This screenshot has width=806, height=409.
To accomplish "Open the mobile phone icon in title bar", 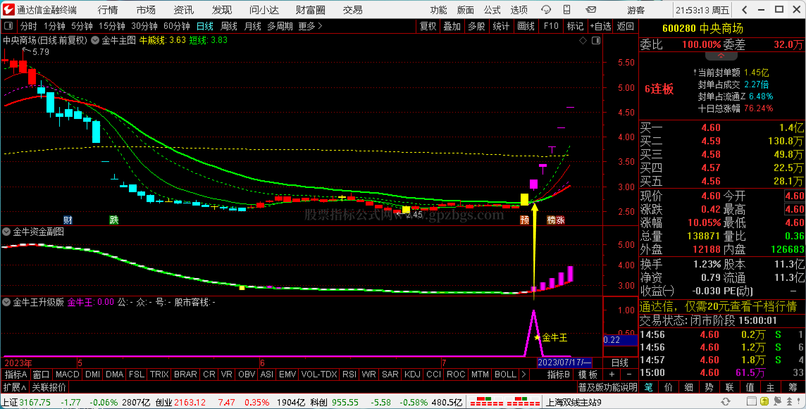I will click(567, 10).
